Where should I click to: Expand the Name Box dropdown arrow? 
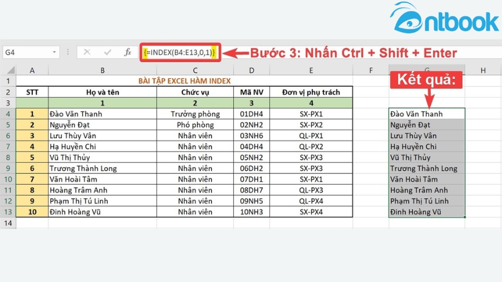pyautogui.click(x=54, y=52)
